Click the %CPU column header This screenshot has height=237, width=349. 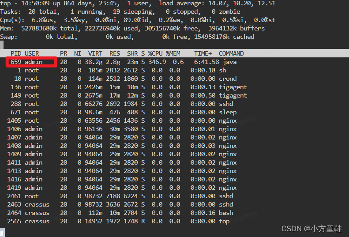(155, 54)
